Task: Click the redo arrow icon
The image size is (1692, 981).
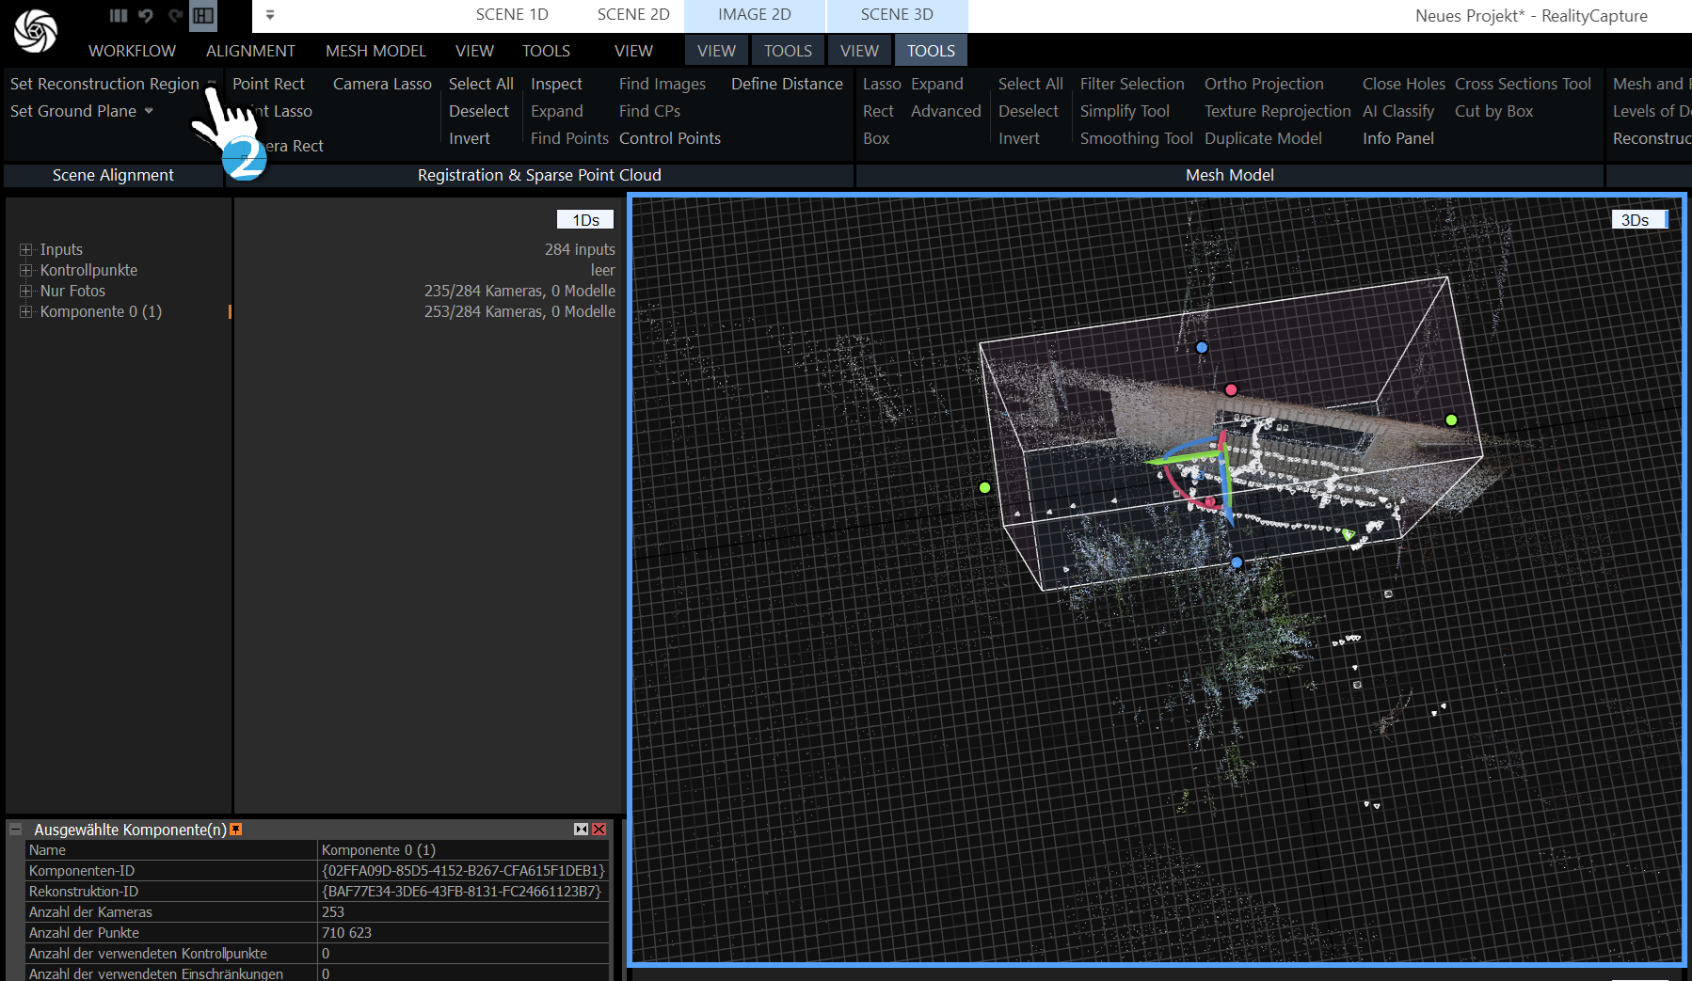Action: pyautogui.click(x=175, y=15)
